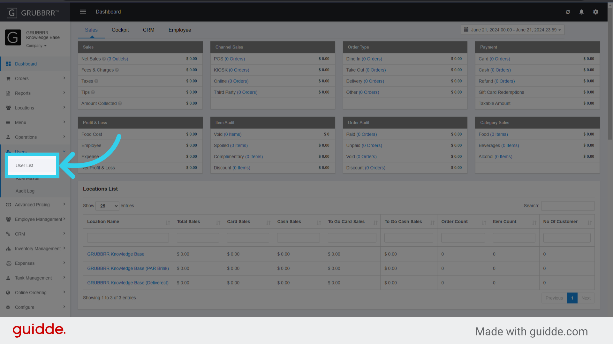Image resolution: width=613 pixels, height=344 pixels.
Task: Click the Dashboard grid icon
Action: [x=8, y=64]
